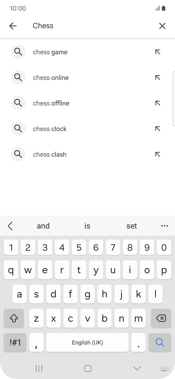This screenshot has width=175, height=379.
Task: Collapse the keyboard with the down chevron
Action: [137, 368]
